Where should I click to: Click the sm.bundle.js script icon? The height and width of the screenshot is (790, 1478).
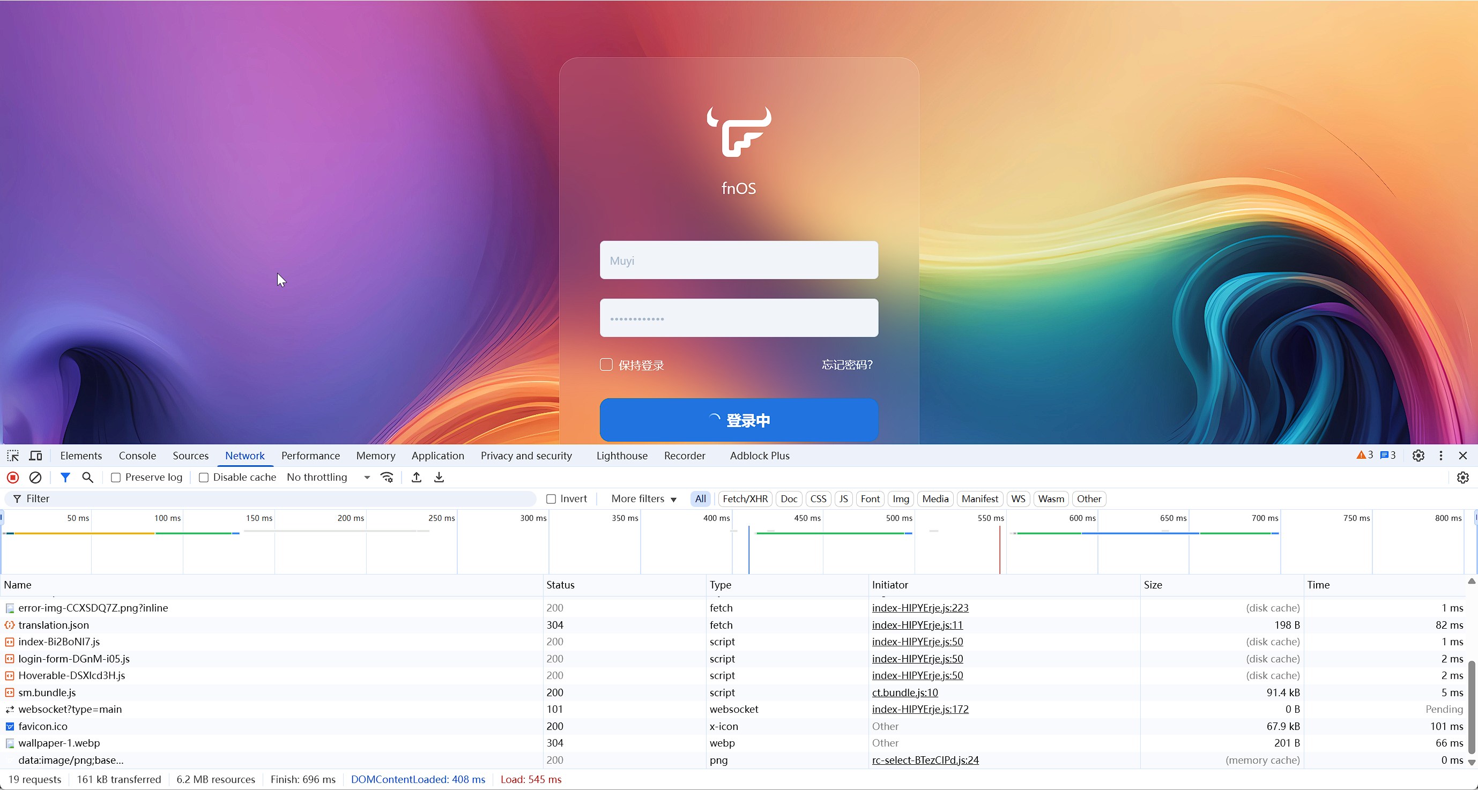coord(10,693)
